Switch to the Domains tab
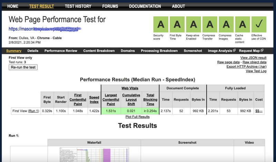The height and width of the screenshot is (162, 276). pos(128,51)
